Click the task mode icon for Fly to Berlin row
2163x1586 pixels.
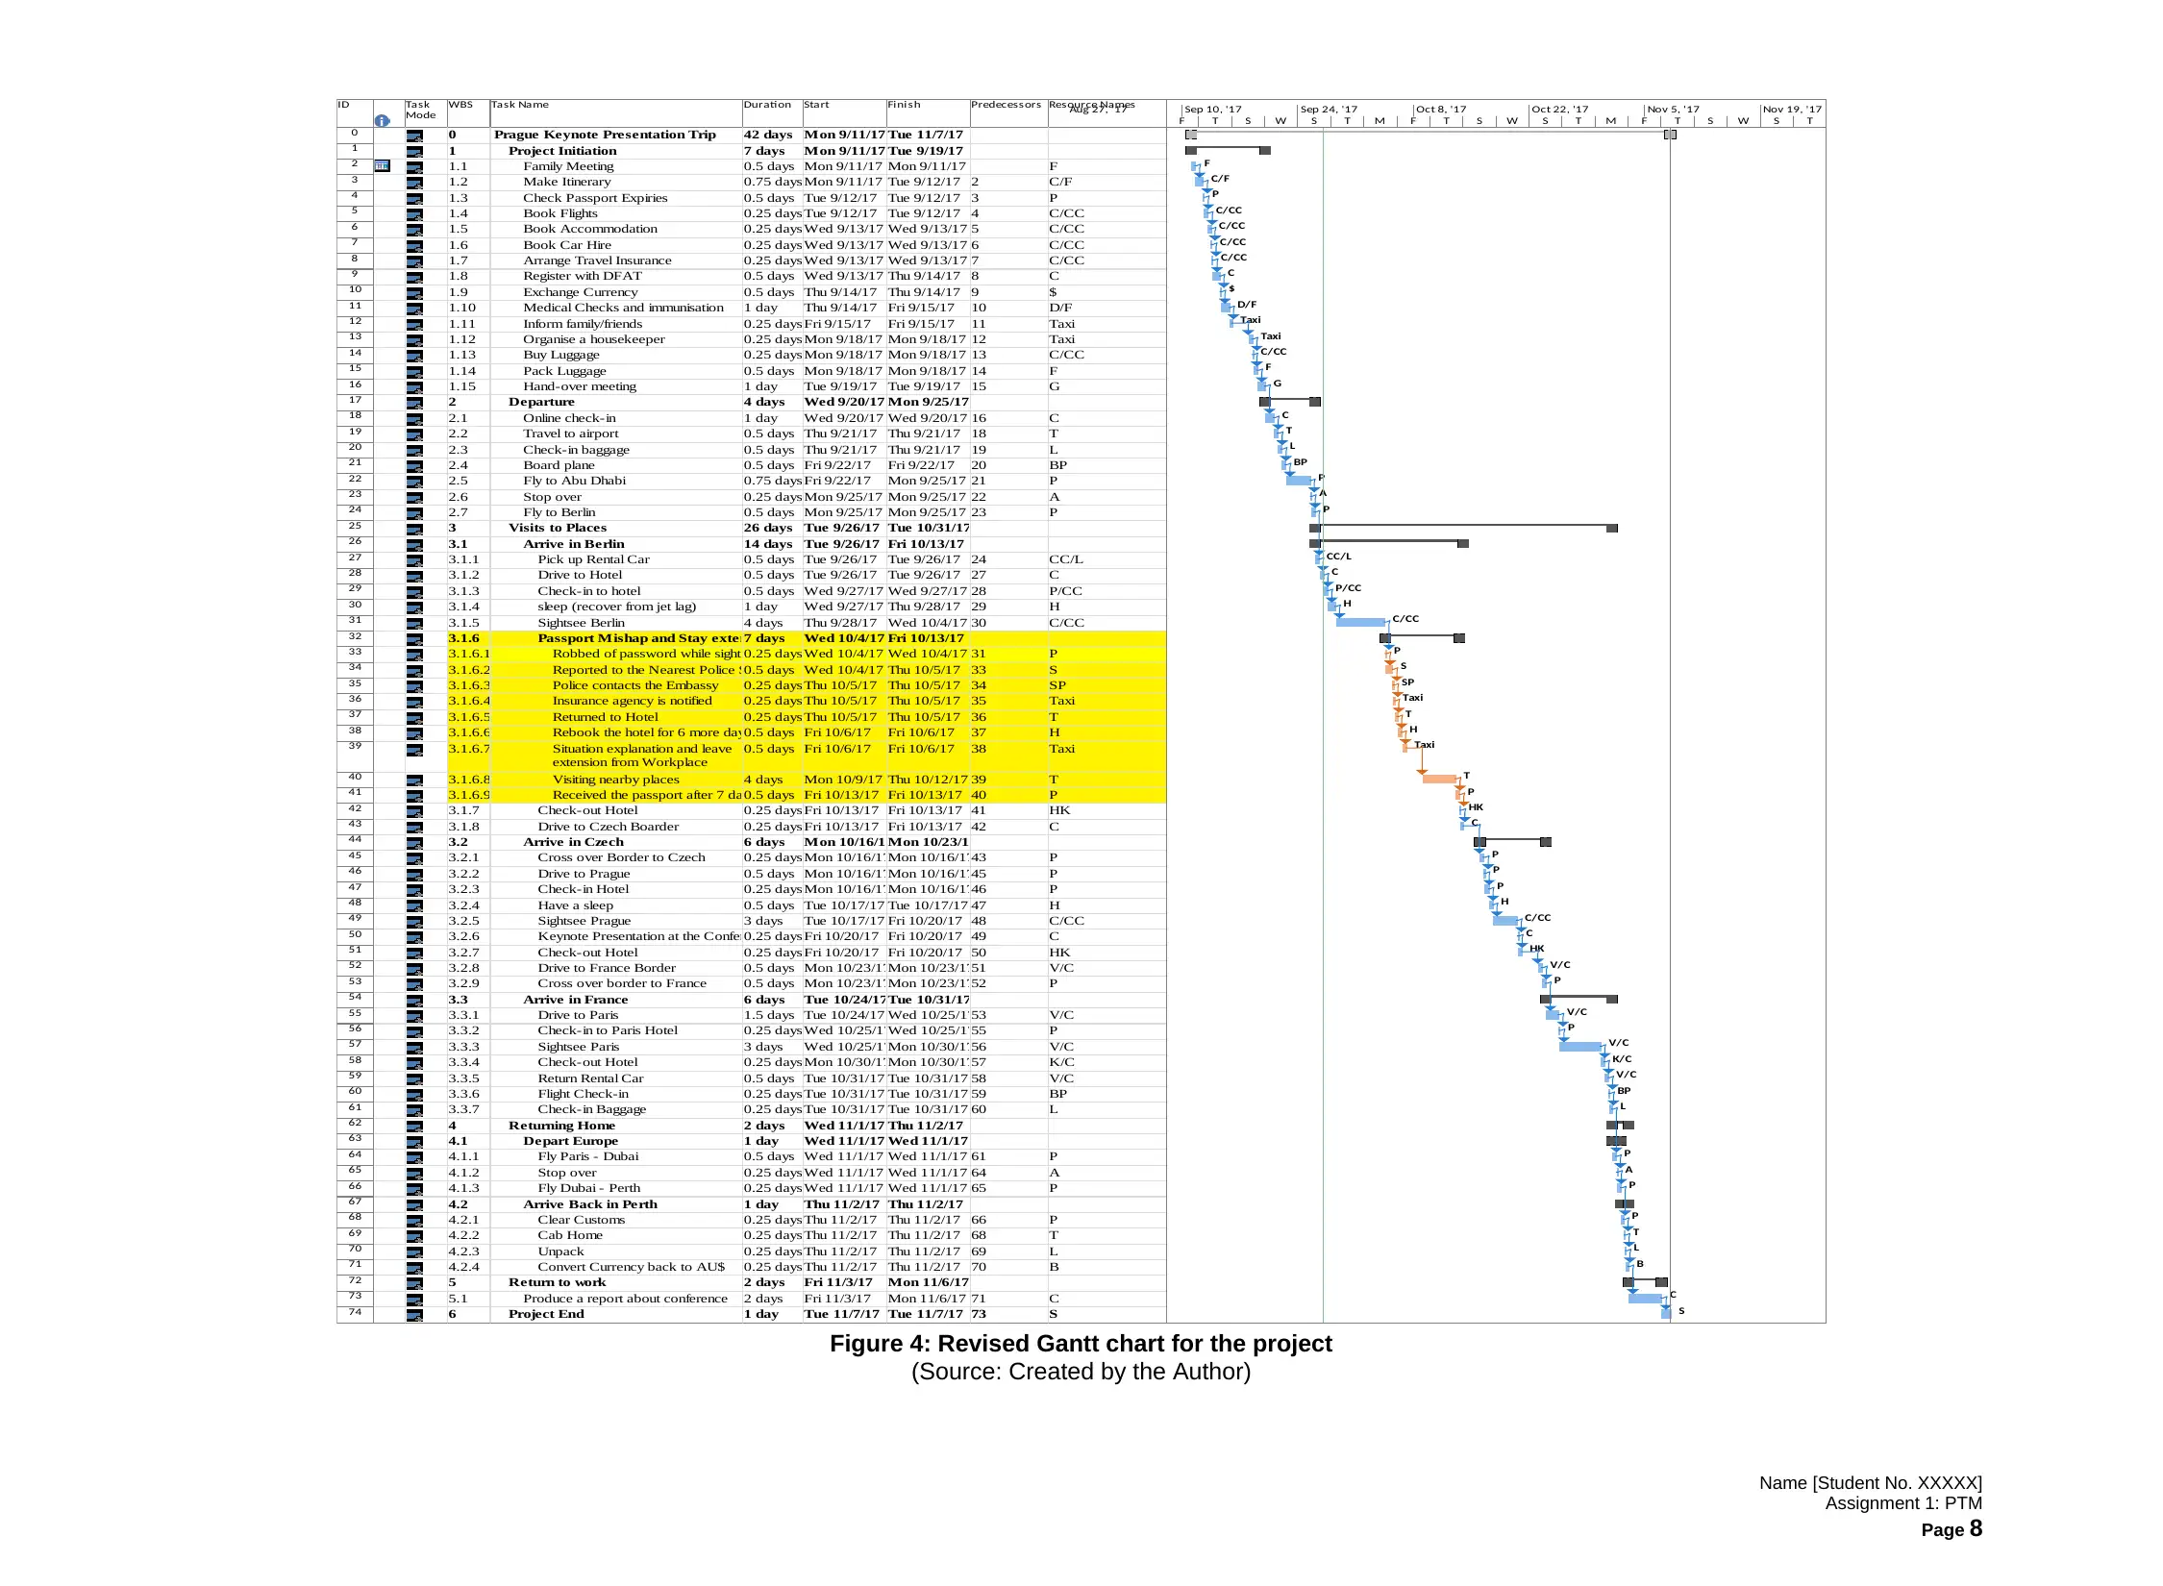pyautogui.click(x=414, y=513)
